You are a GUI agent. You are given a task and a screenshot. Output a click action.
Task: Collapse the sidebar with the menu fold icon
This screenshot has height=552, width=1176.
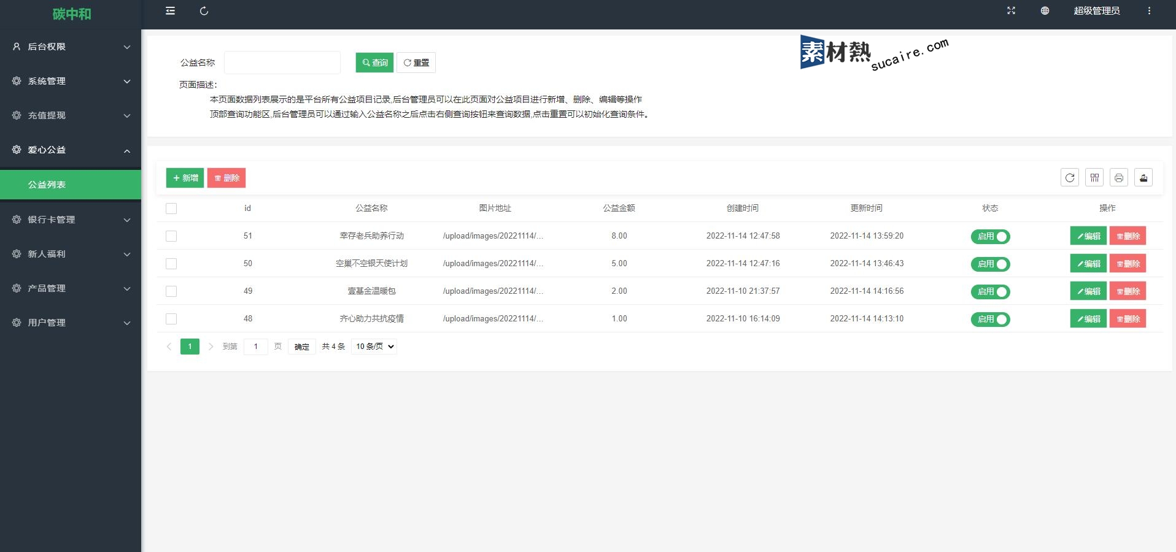pyautogui.click(x=170, y=10)
